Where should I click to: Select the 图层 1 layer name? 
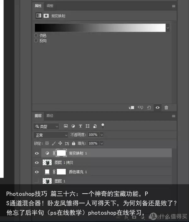(x=60, y=181)
